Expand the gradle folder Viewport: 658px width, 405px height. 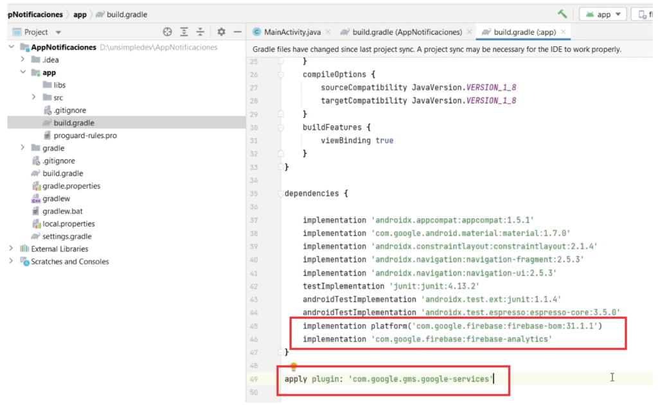point(23,148)
